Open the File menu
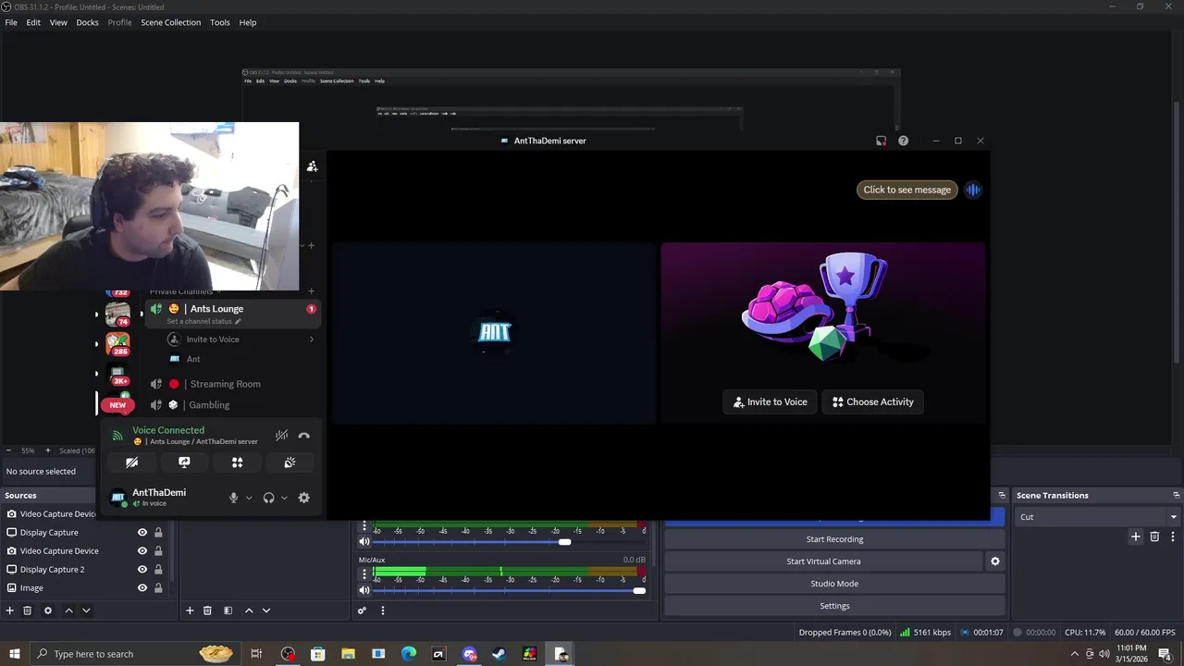 (x=11, y=22)
